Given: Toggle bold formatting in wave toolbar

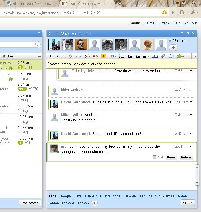Looking at the screenshot, I should [x=51, y=56].
